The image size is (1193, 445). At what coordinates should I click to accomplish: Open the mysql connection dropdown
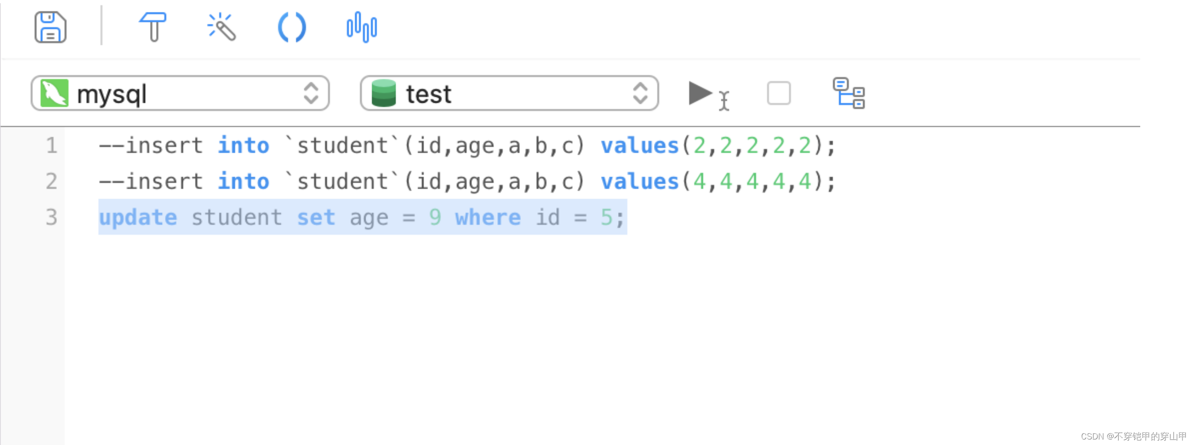click(180, 94)
